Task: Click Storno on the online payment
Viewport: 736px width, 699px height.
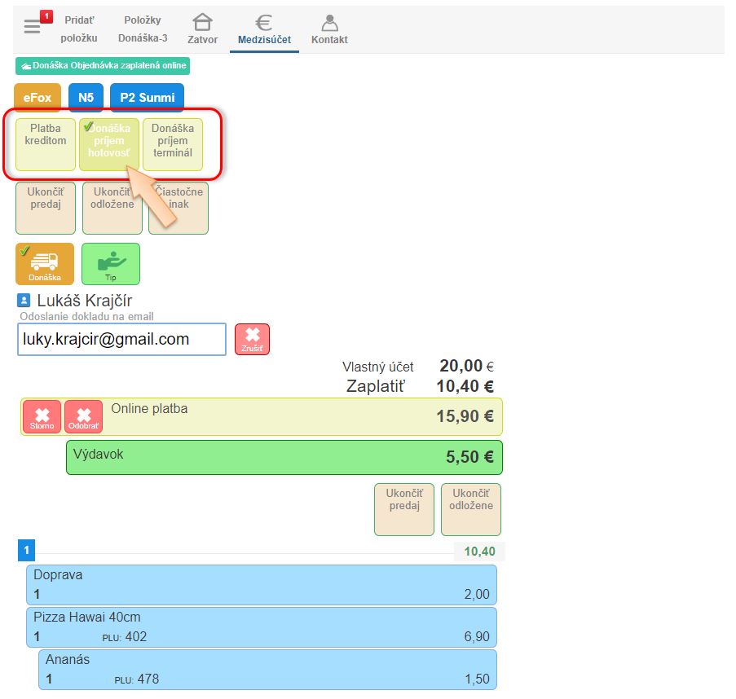Action: click(42, 417)
